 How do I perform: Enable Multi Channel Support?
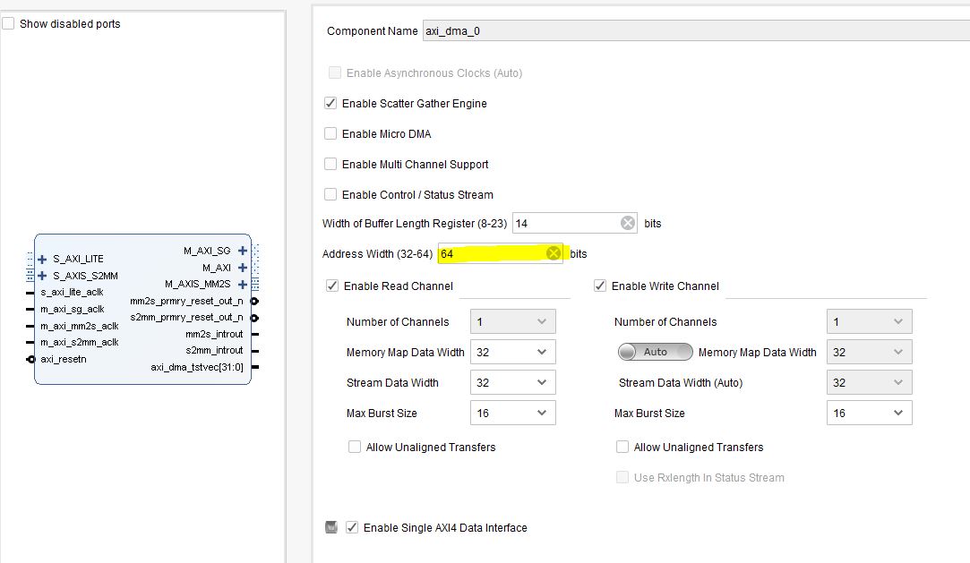[x=330, y=164]
